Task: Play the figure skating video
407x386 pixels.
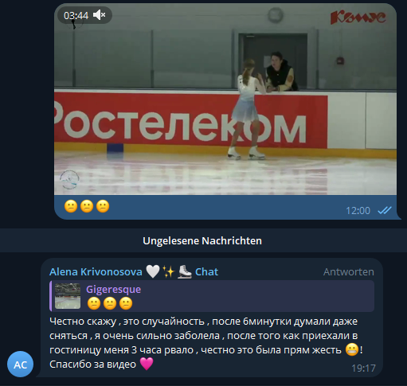Action: click(x=225, y=99)
